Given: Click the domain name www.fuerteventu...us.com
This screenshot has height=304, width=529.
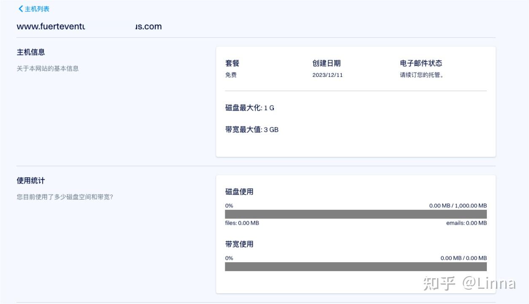Looking at the screenshot, I should click(89, 26).
